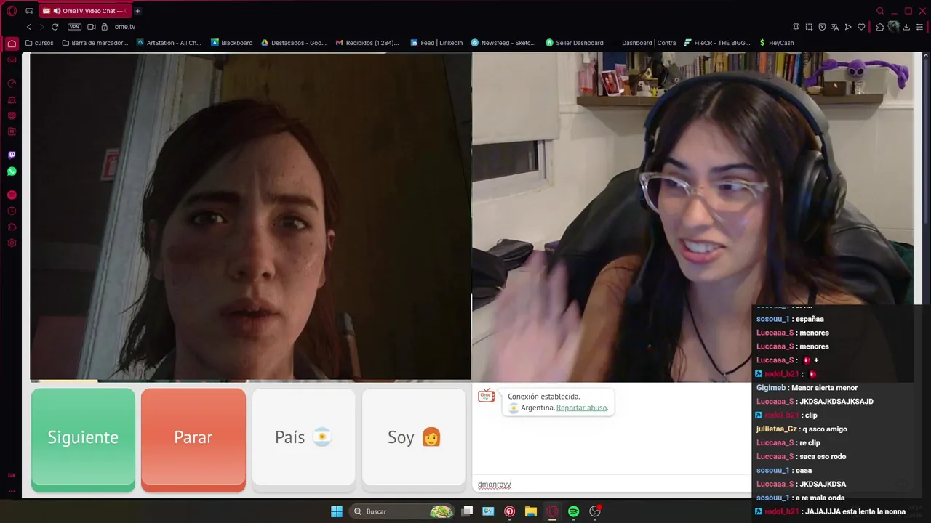Open the cursos bookmarks folder

coord(39,43)
